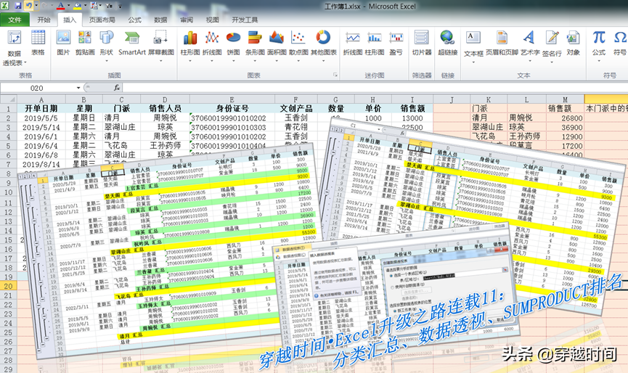Insert a 条形图 bar chart
Viewport: 628px width, 373px height.
[255, 46]
